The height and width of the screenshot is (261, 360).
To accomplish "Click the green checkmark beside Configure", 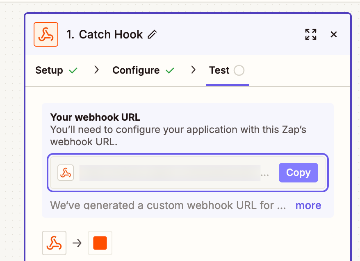I will 170,71.
